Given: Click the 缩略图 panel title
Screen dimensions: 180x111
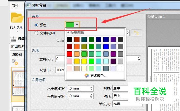Looking at the screenshot, I should tap(17, 55).
